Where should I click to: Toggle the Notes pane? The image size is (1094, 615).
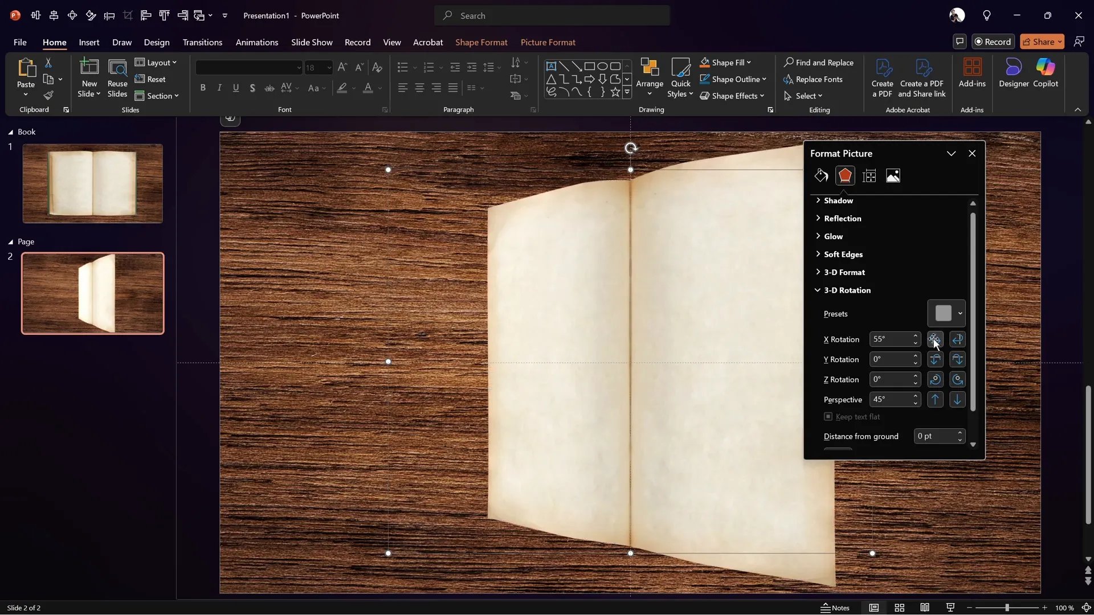click(x=835, y=608)
